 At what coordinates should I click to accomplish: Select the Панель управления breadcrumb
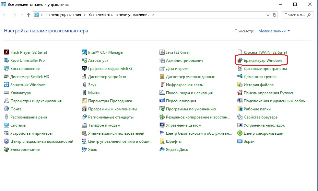[63, 15]
